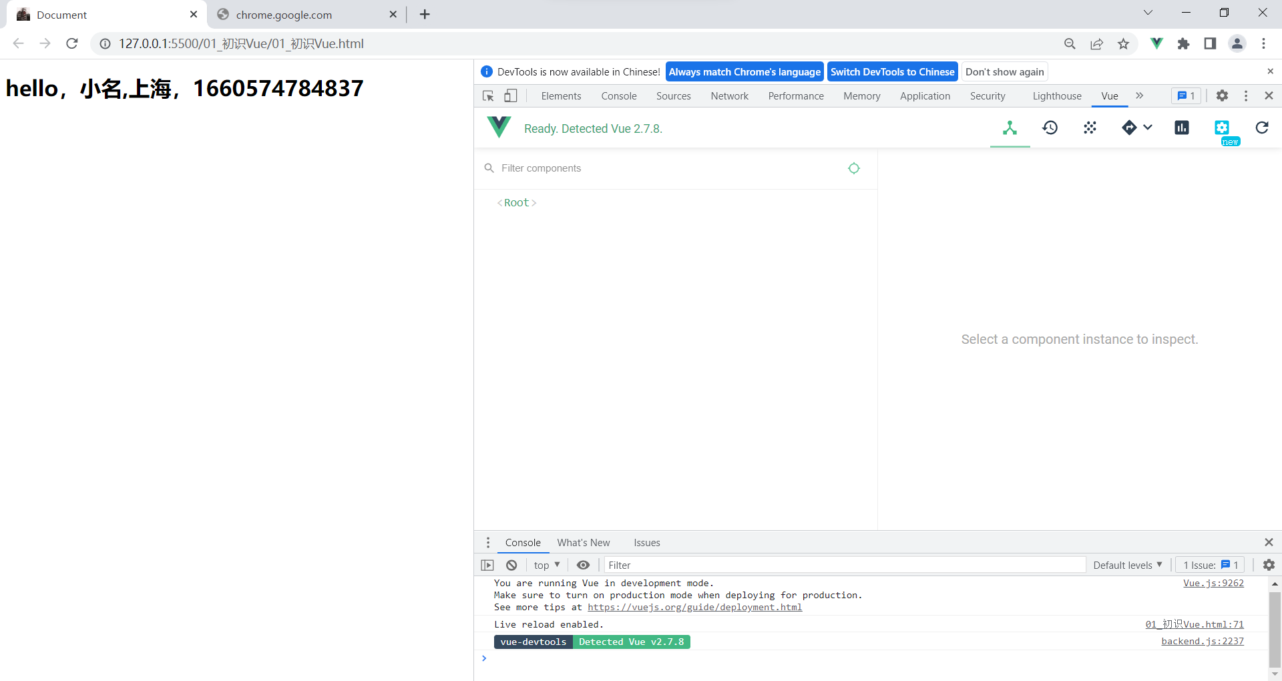Select the Inspect element tool in DevTools
Image resolution: width=1282 pixels, height=681 pixels.
[488, 96]
